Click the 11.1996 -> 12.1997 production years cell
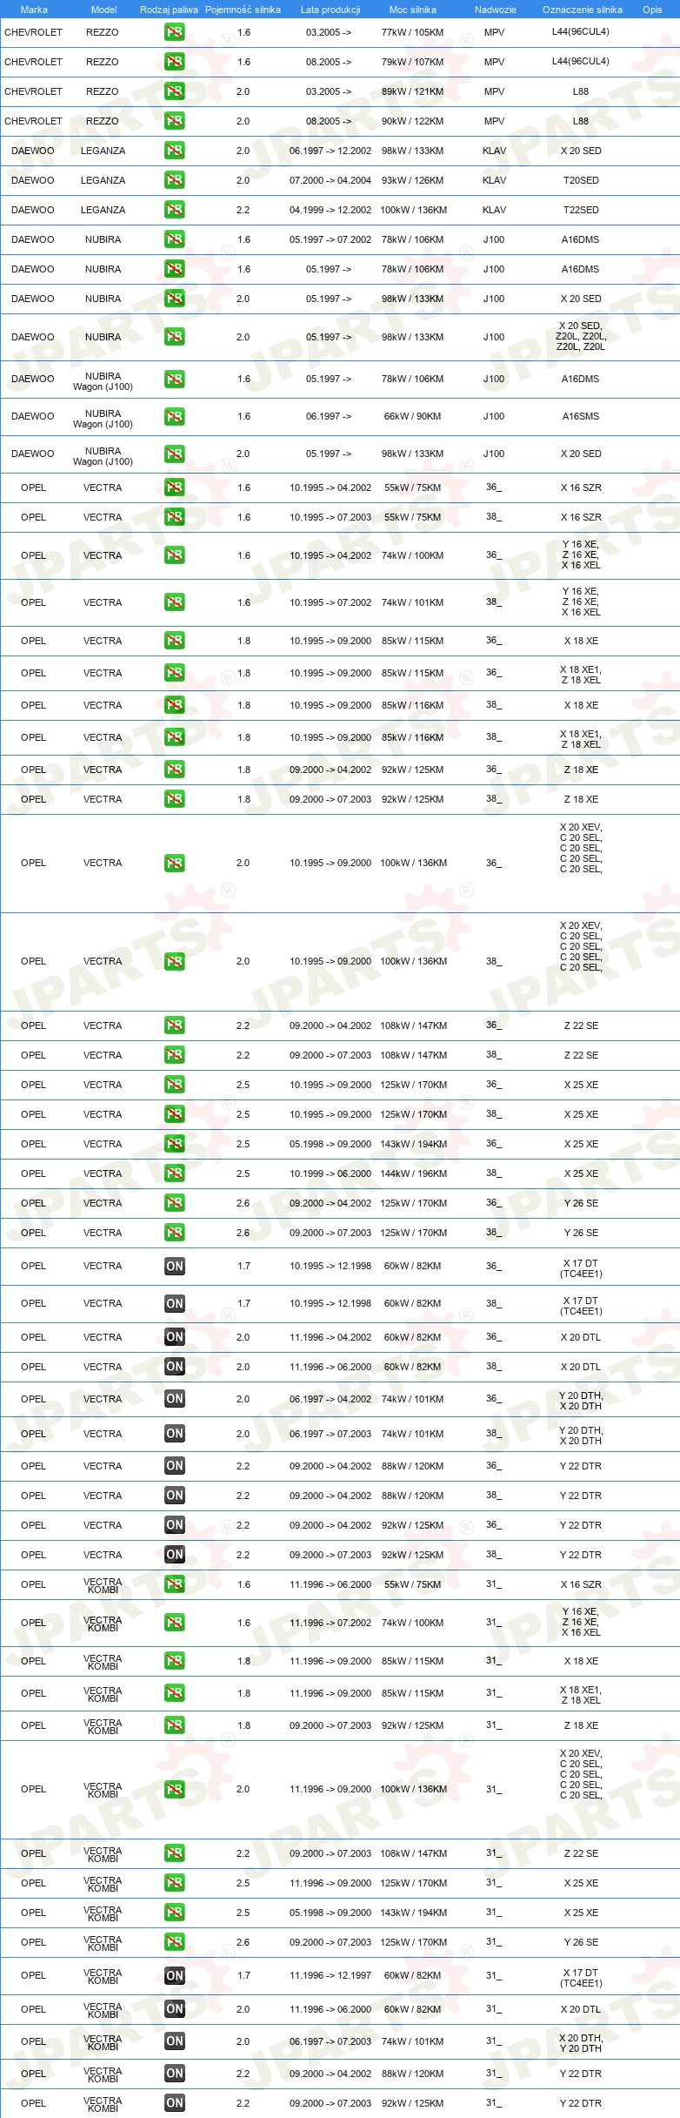This screenshot has height=2118, width=680. click(330, 1976)
